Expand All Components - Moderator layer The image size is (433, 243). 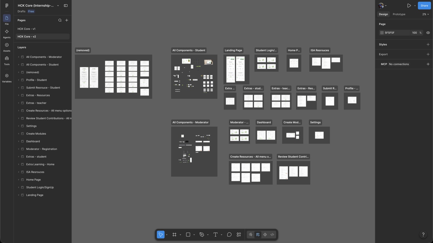coord(19,57)
